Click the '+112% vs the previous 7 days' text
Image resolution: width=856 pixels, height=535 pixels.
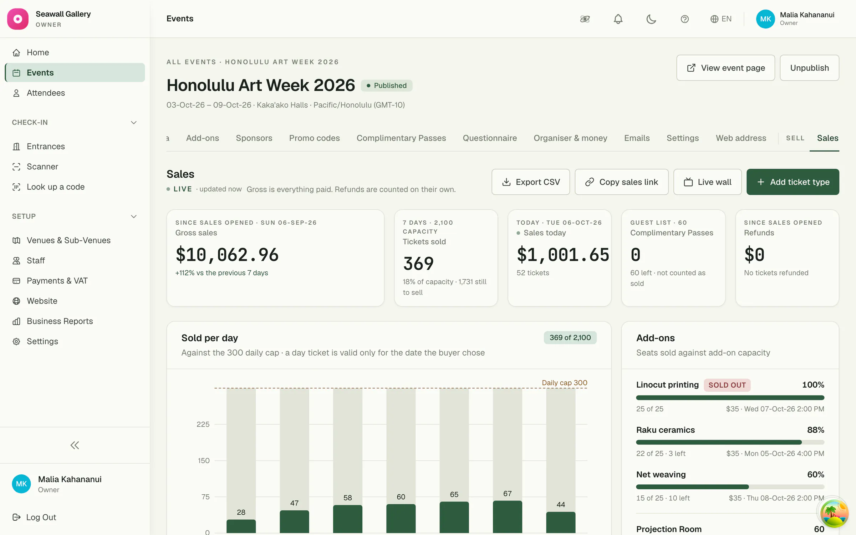[x=221, y=273]
